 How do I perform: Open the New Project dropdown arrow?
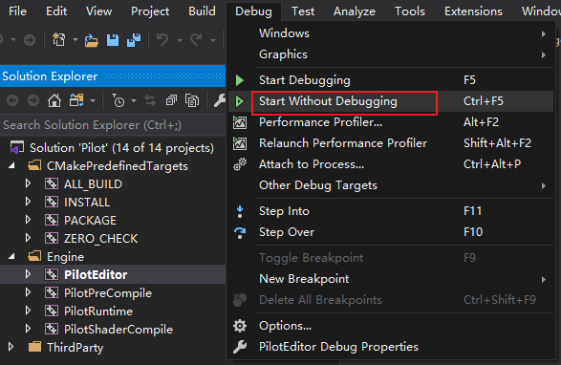pos(76,40)
